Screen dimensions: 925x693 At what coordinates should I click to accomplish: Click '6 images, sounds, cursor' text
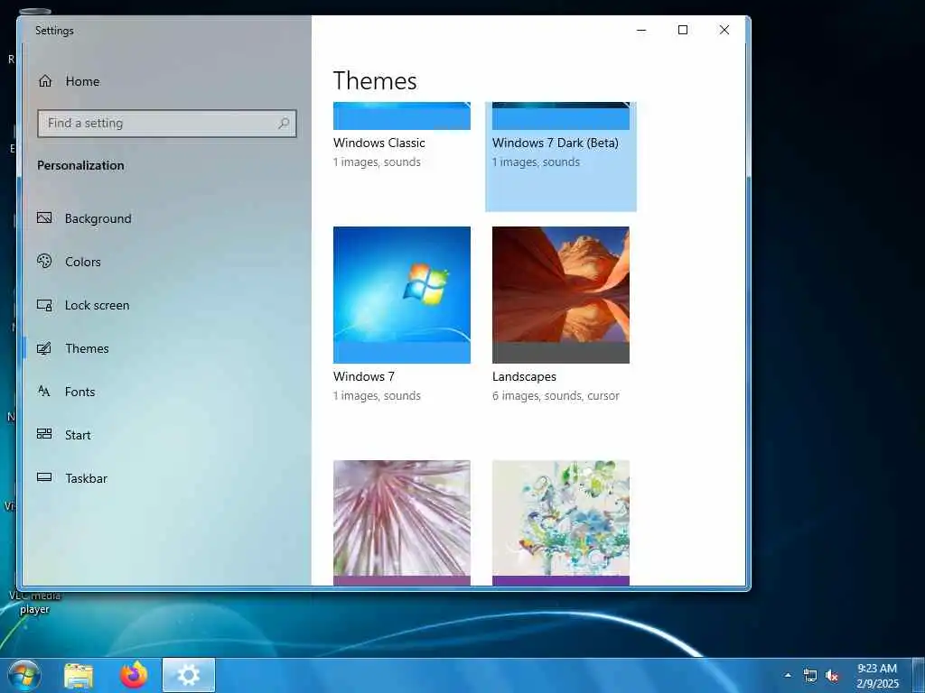[x=556, y=395]
